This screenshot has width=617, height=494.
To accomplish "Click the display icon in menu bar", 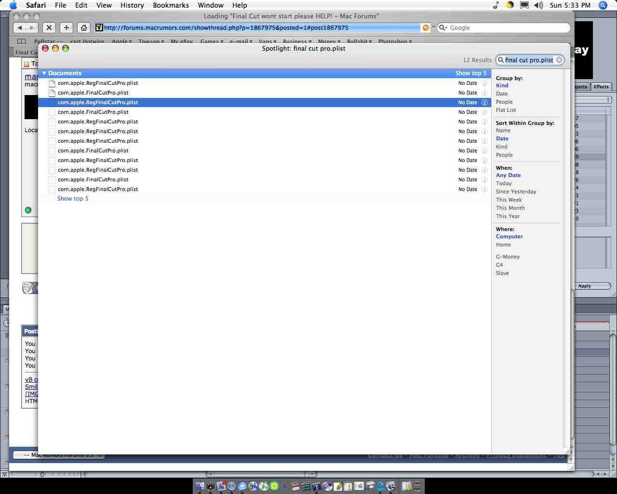I will pos(524,5).
